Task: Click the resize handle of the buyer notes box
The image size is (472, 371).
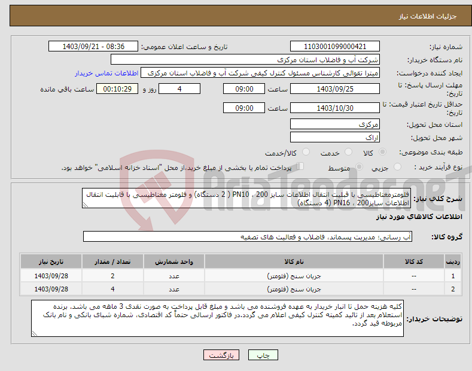Action: click(35, 333)
